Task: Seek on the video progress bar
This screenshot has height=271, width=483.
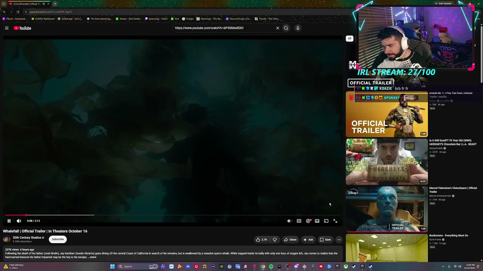Action: tap(172, 215)
